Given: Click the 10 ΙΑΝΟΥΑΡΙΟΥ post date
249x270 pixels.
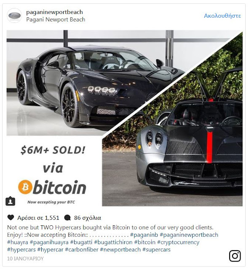Looking at the screenshot, I should coord(25,259).
